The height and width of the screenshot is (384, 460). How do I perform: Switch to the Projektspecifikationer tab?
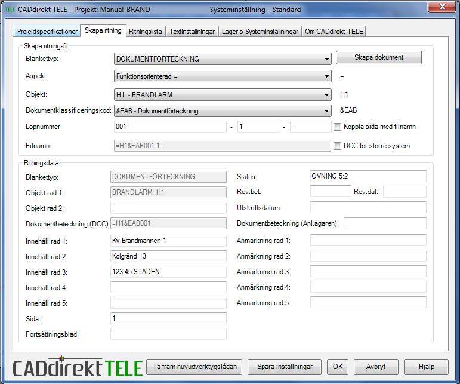point(47,32)
